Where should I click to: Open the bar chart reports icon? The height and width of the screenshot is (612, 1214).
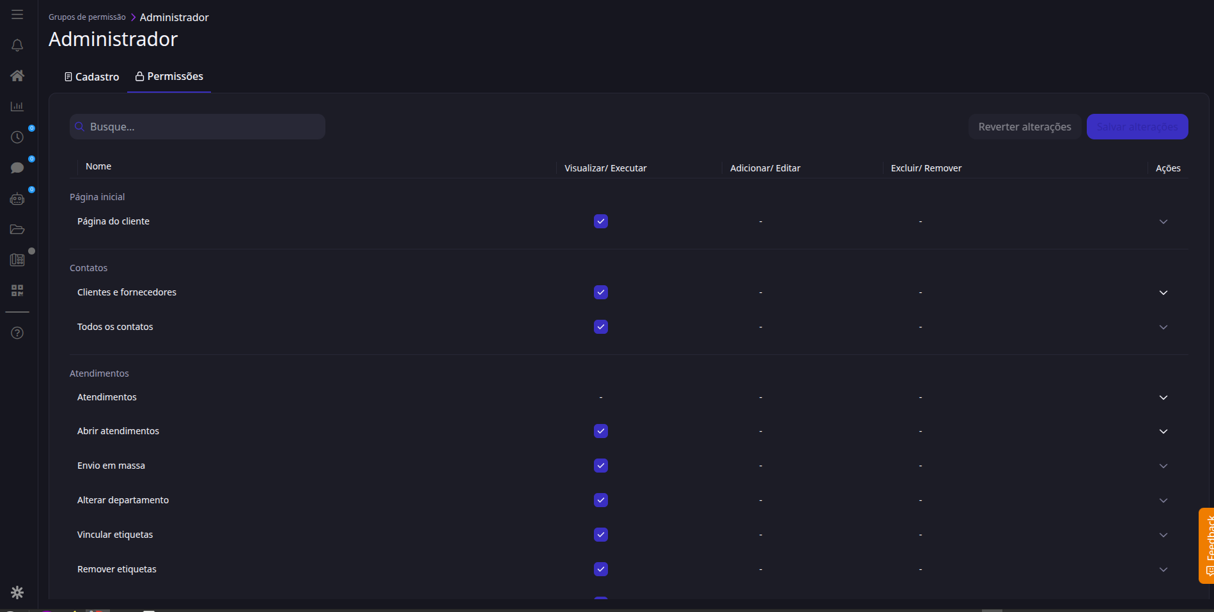[17, 106]
